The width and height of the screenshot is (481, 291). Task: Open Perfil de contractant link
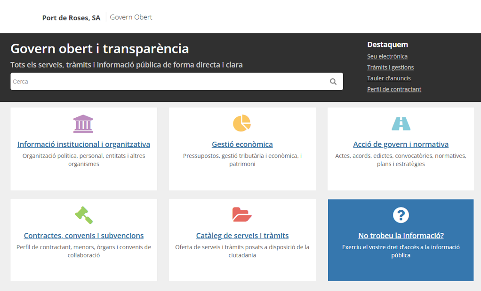coord(394,89)
